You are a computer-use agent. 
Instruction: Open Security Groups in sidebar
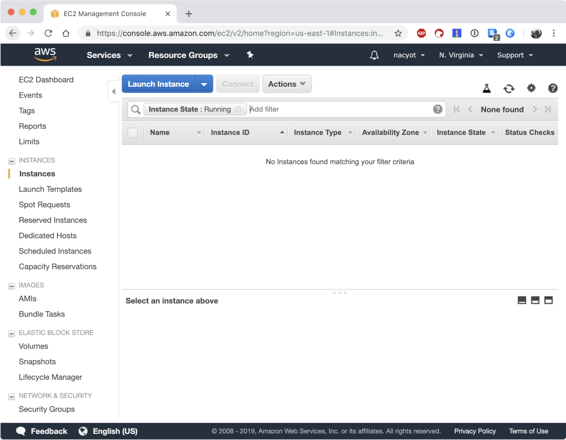(47, 409)
